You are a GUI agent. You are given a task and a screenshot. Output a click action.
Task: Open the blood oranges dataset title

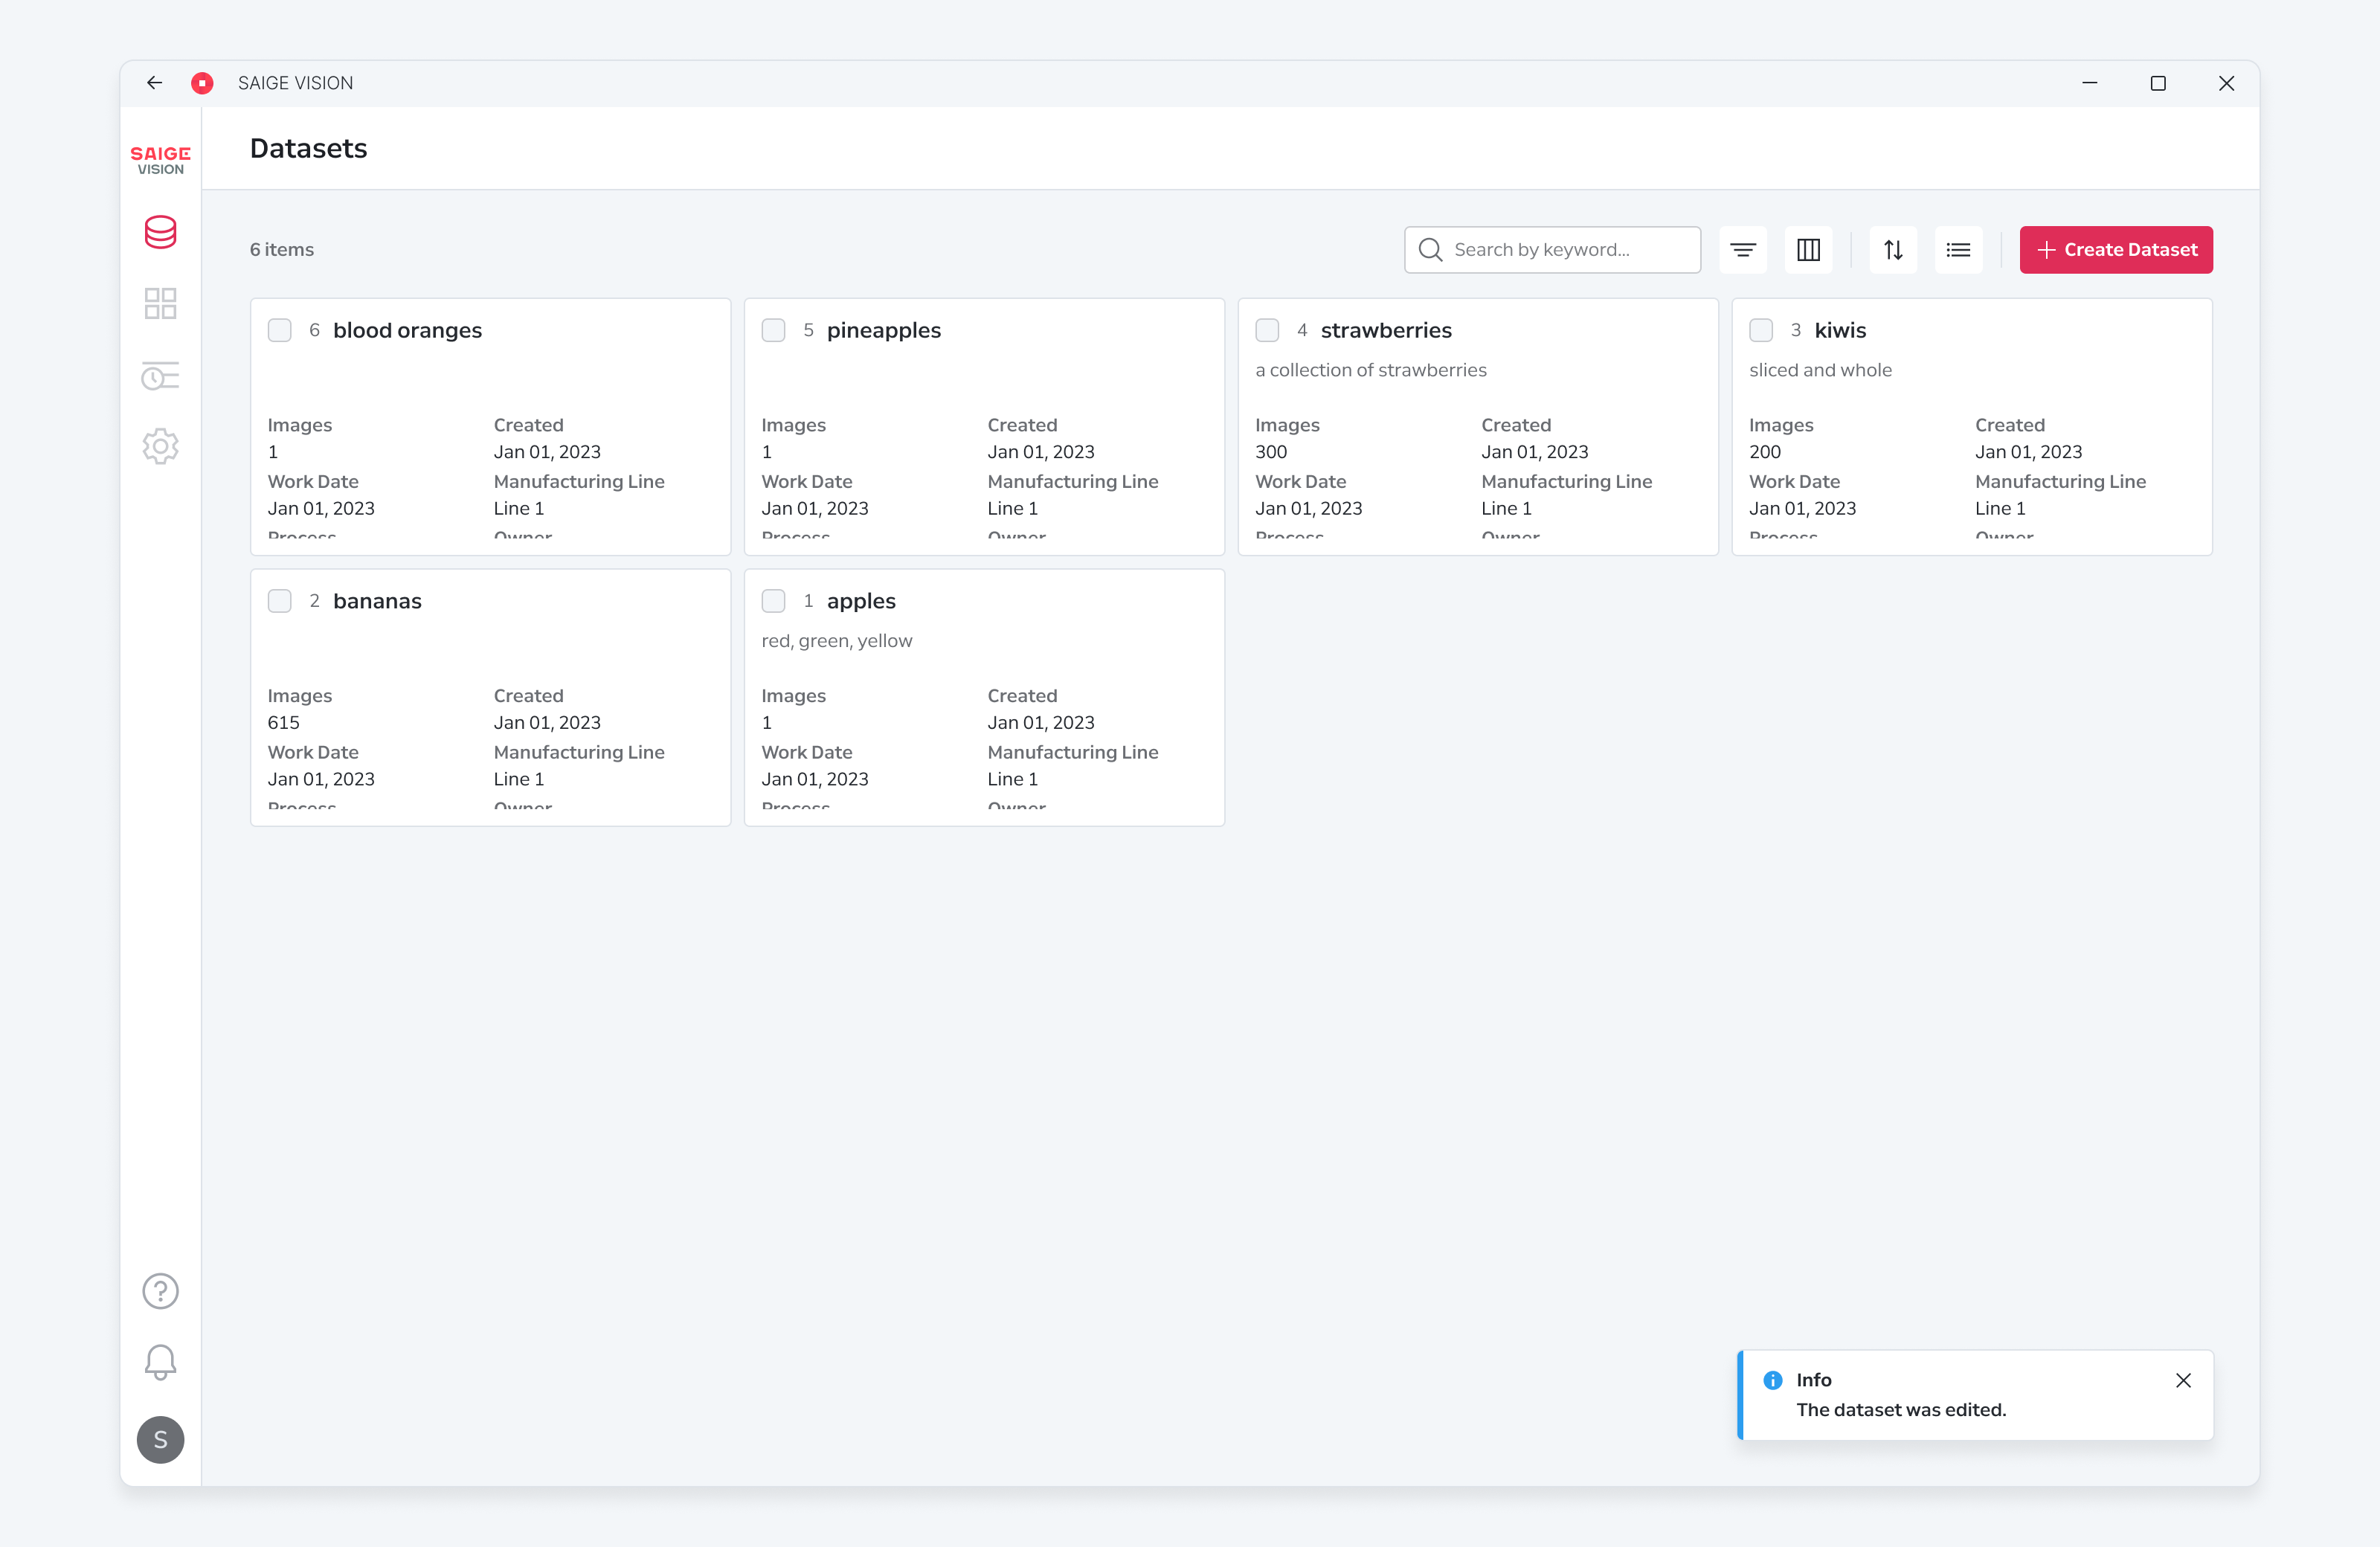(407, 330)
